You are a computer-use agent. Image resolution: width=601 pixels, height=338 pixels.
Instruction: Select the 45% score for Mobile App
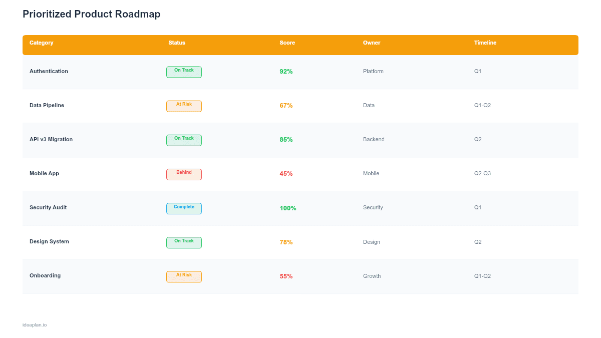tap(286, 173)
